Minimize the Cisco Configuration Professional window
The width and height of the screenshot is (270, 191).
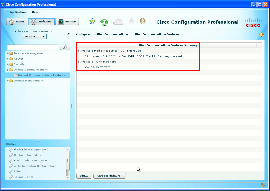coord(254,4)
